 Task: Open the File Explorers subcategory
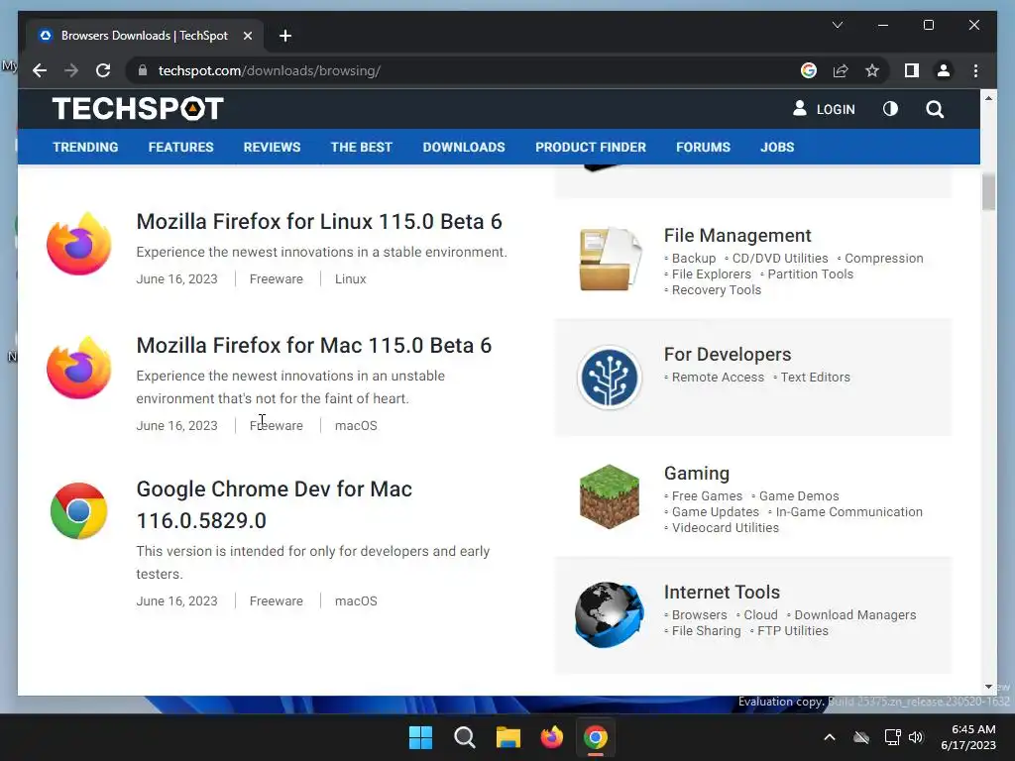click(712, 274)
